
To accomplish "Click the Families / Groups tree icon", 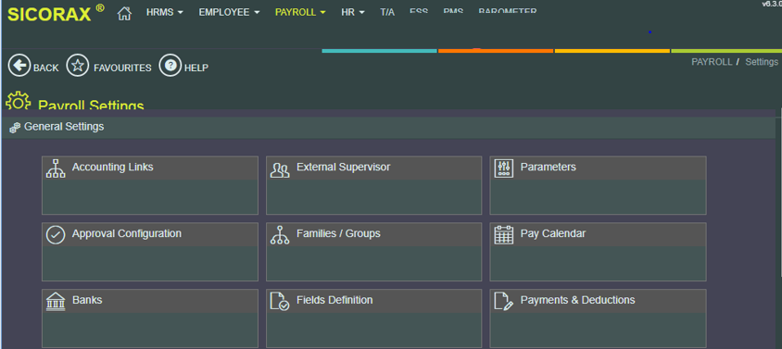I will point(280,235).
